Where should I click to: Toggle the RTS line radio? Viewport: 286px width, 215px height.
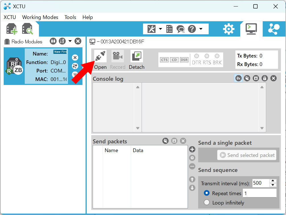pyautogui.click(x=207, y=56)
